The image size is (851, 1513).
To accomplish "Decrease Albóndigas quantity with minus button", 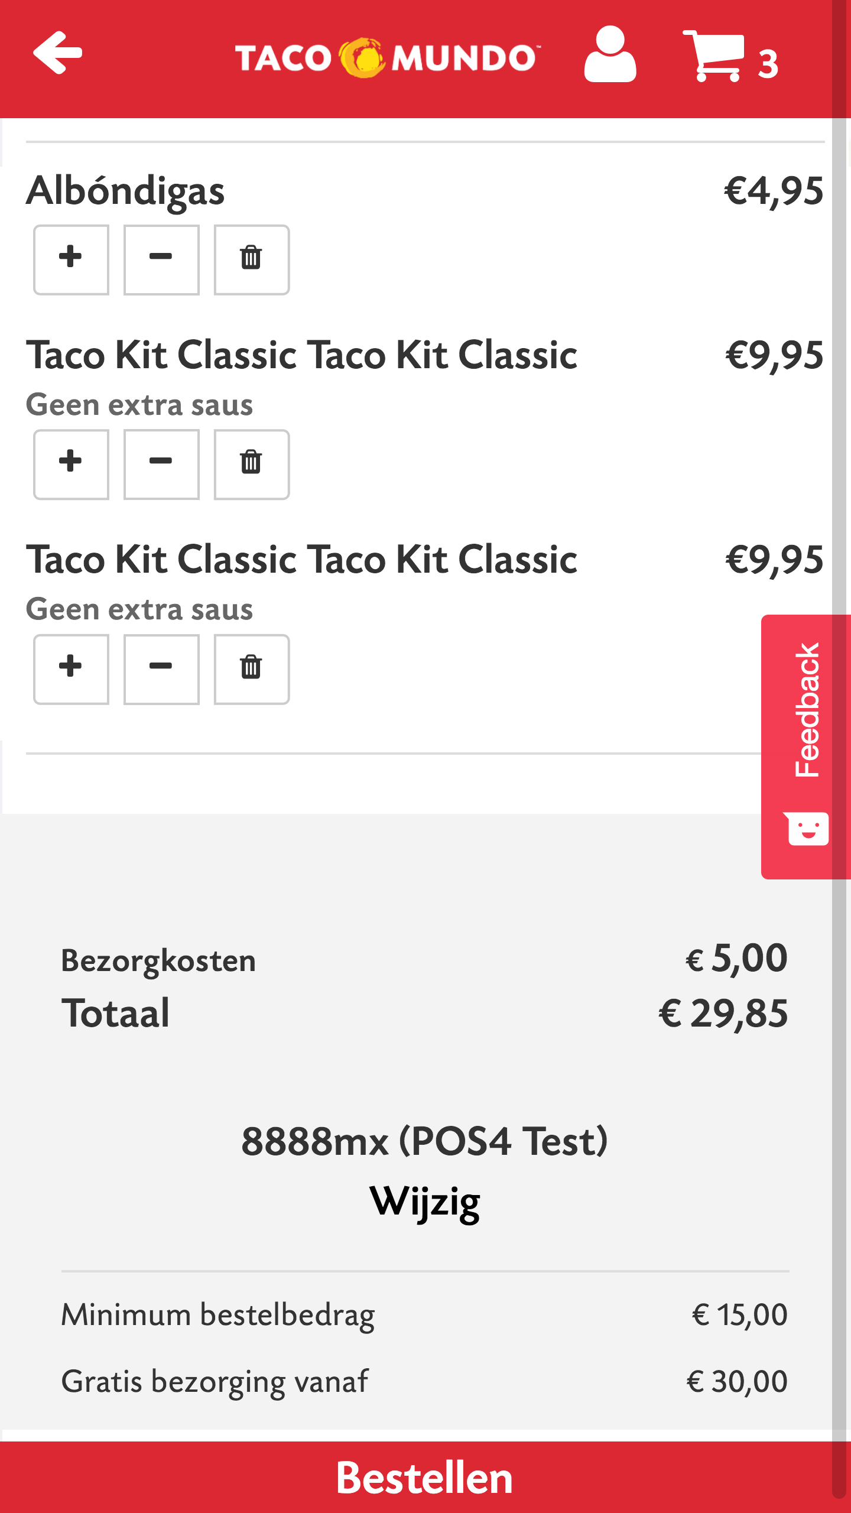I will pyautogui.click(x=161, y=259).
